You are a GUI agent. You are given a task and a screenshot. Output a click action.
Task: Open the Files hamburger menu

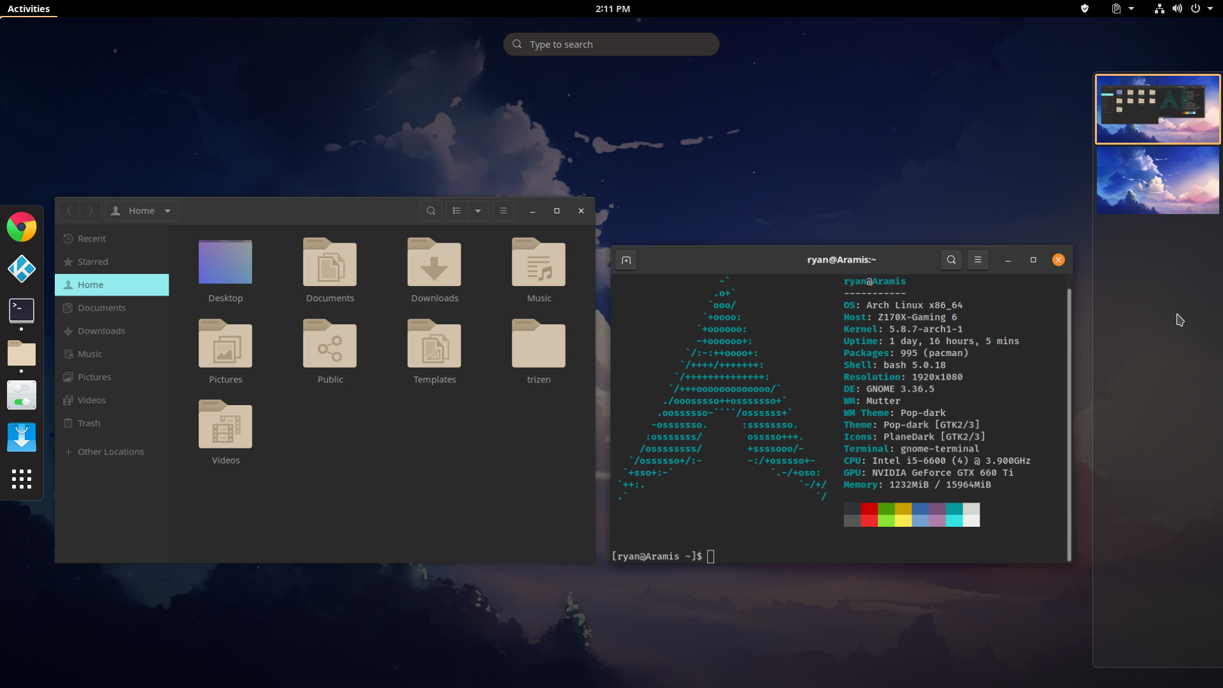503,211
